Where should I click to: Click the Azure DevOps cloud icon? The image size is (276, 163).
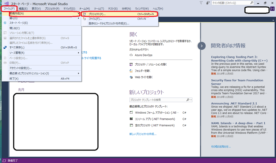[131, 55]
